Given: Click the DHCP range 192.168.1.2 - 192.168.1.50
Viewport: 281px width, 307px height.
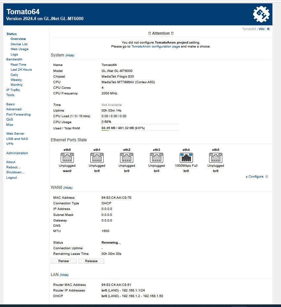Looking at the screenshot, I should 142,296.
